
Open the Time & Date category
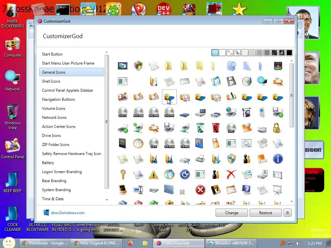[53, 199]
